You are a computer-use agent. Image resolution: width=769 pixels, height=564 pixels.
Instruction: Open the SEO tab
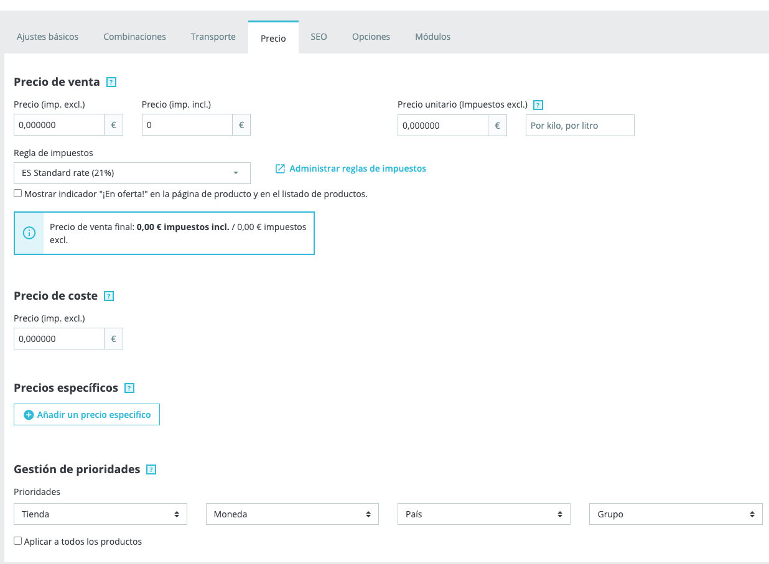pos(319,37)
